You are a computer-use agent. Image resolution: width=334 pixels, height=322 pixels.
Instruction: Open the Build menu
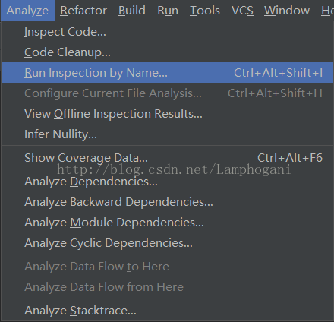click(132, 11)
